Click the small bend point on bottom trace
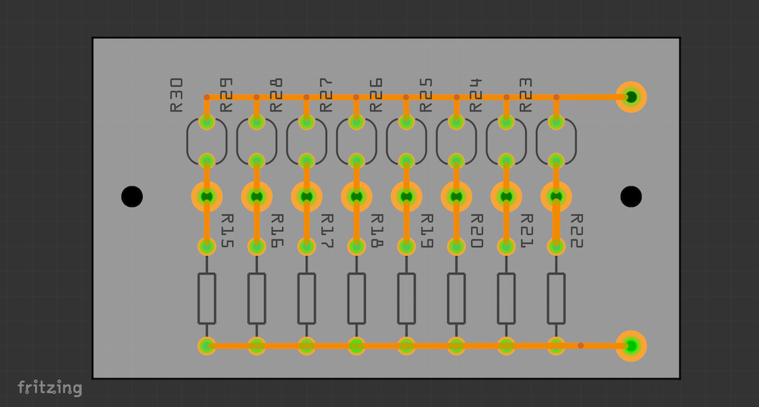 coord(581,346)
